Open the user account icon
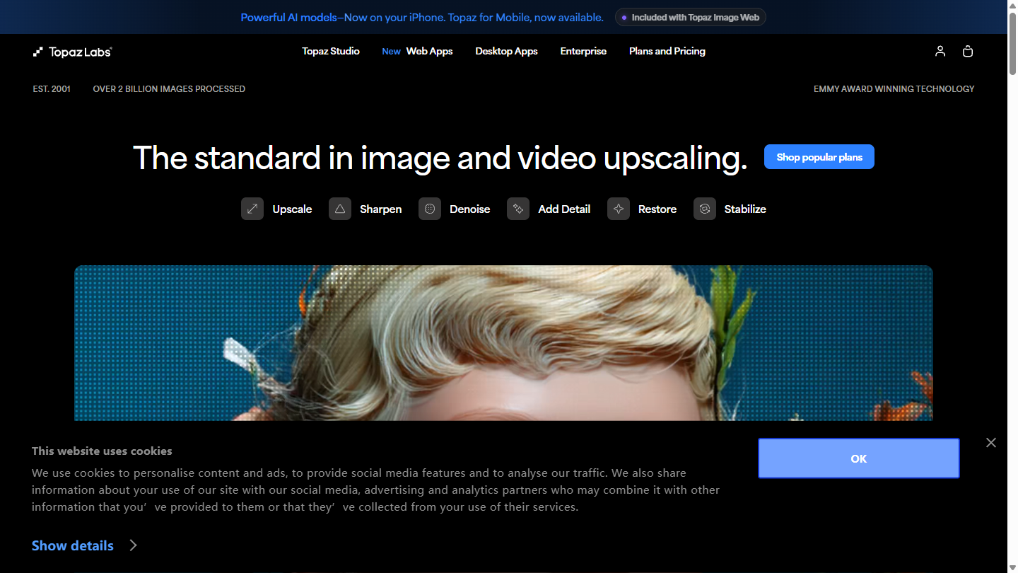This screenshot has height=573, width=1018. 940,51
